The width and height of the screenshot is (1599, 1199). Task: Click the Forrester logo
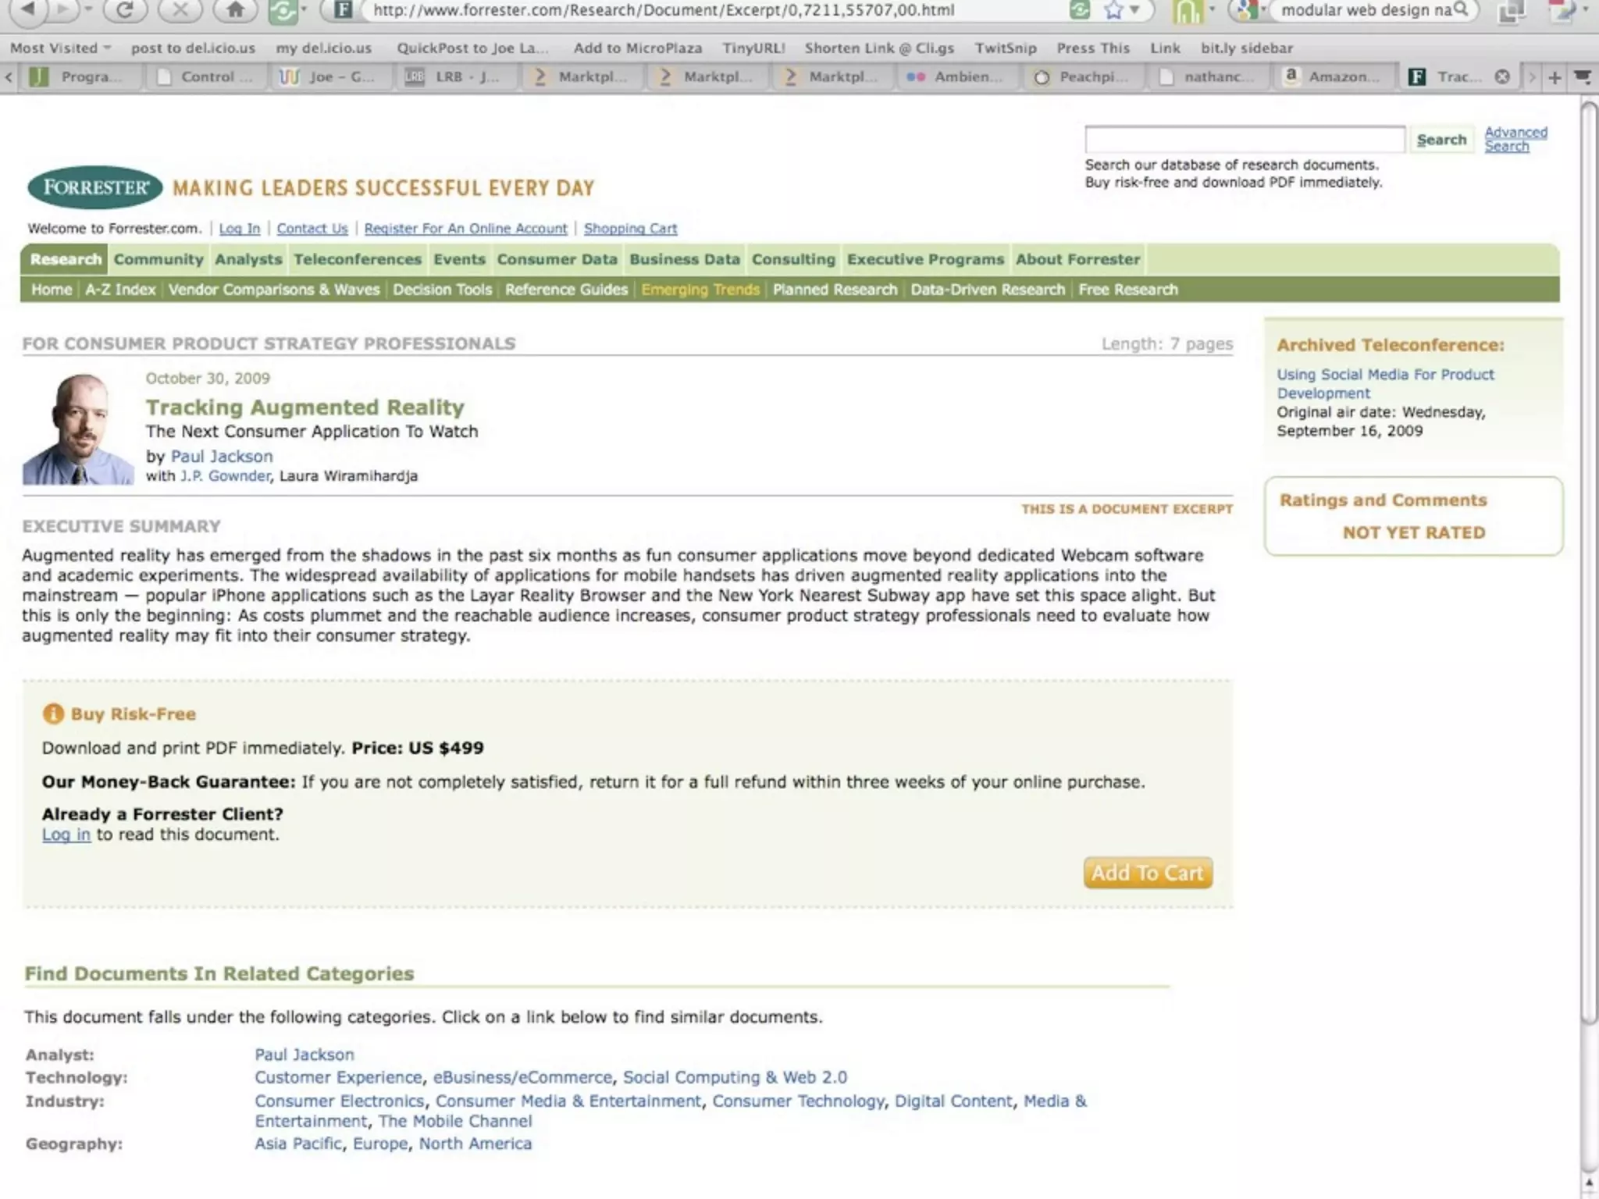coord(94,187)
